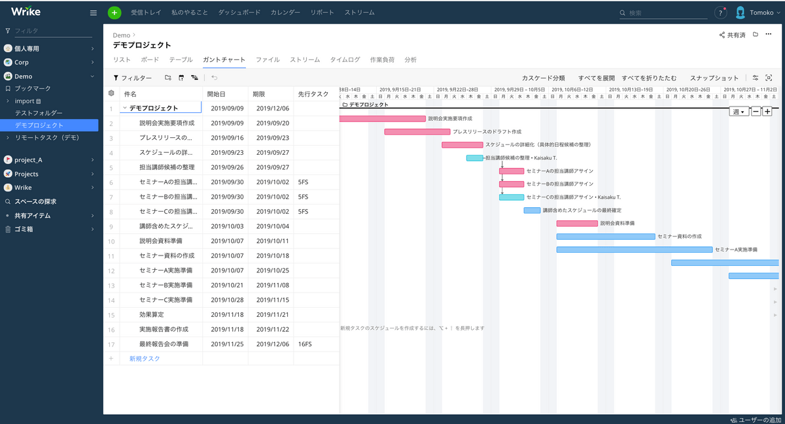
Task: Open table column settings gear icon
Action: point(111,93)
